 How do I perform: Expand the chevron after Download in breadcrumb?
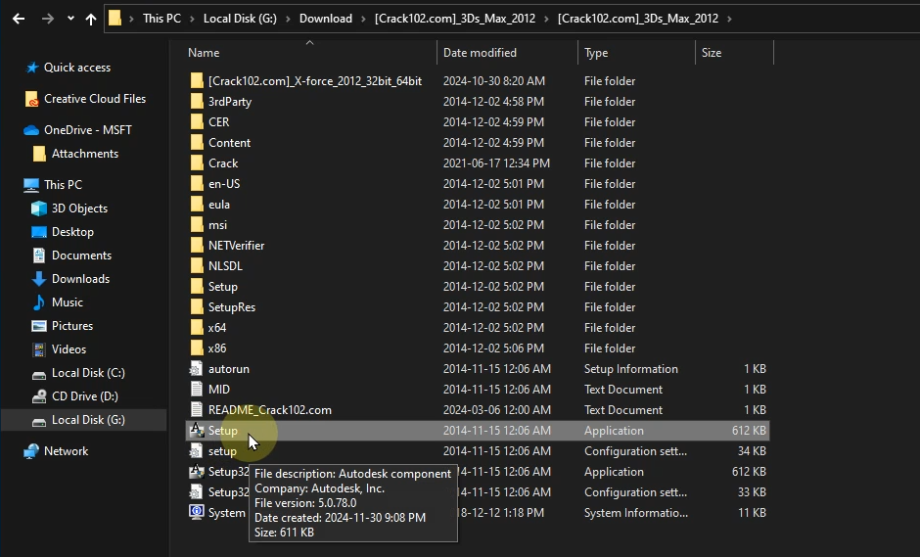point(362,19)
